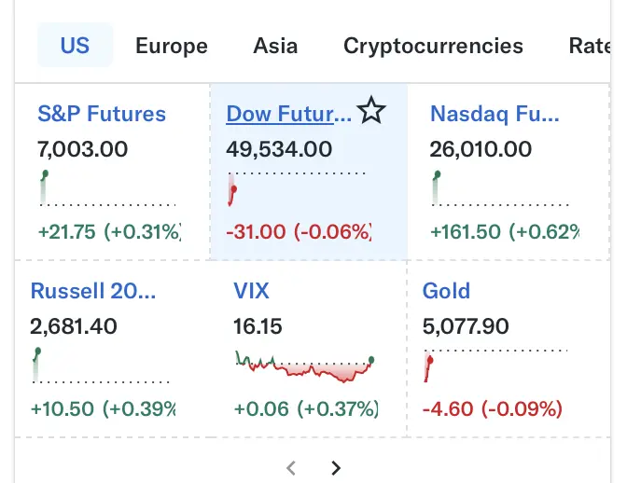
Task: Go to previous page of market tiles
Action: tap(291, 468)
